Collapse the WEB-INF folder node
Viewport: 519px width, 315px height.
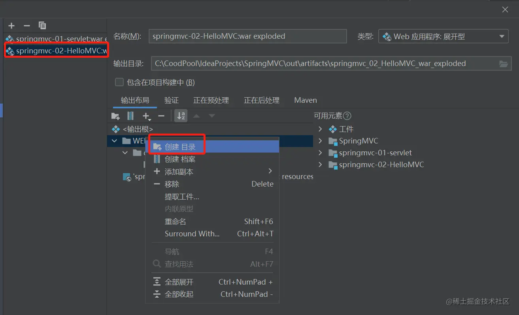(x=114, y=141)
